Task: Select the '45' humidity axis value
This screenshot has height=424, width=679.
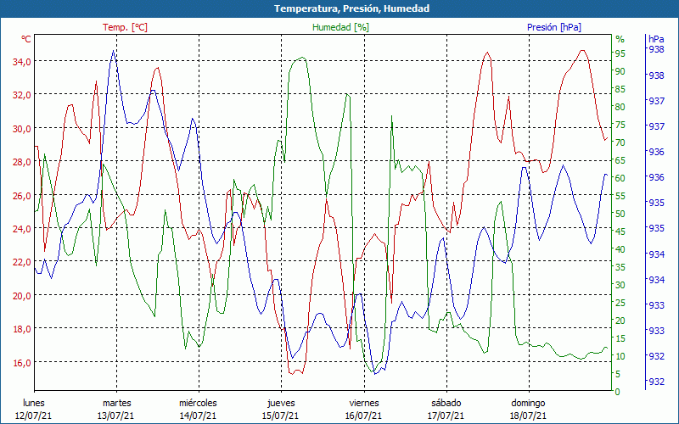Action: pos(620,232)
